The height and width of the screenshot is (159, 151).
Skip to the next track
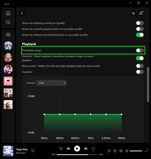tap(86, 149)
